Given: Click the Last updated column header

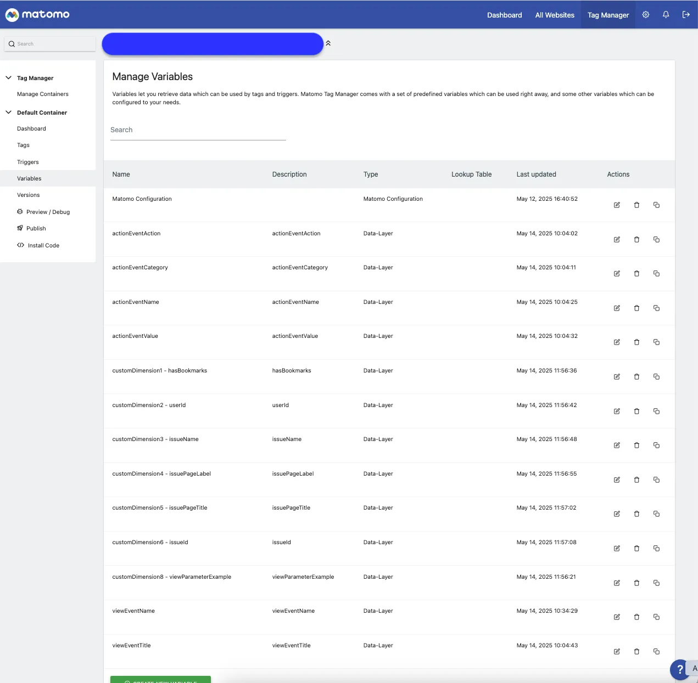Looking at the screenshot, I should (x=537, y=174).
